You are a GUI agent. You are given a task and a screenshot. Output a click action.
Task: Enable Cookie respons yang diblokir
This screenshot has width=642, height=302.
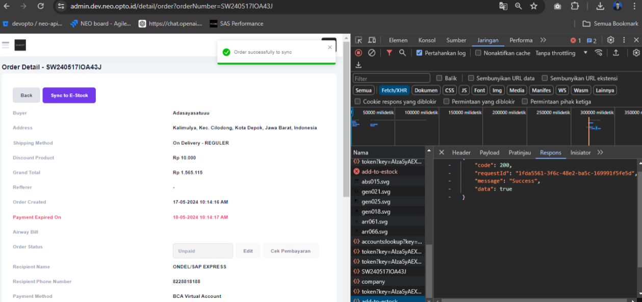pos(357,102)
